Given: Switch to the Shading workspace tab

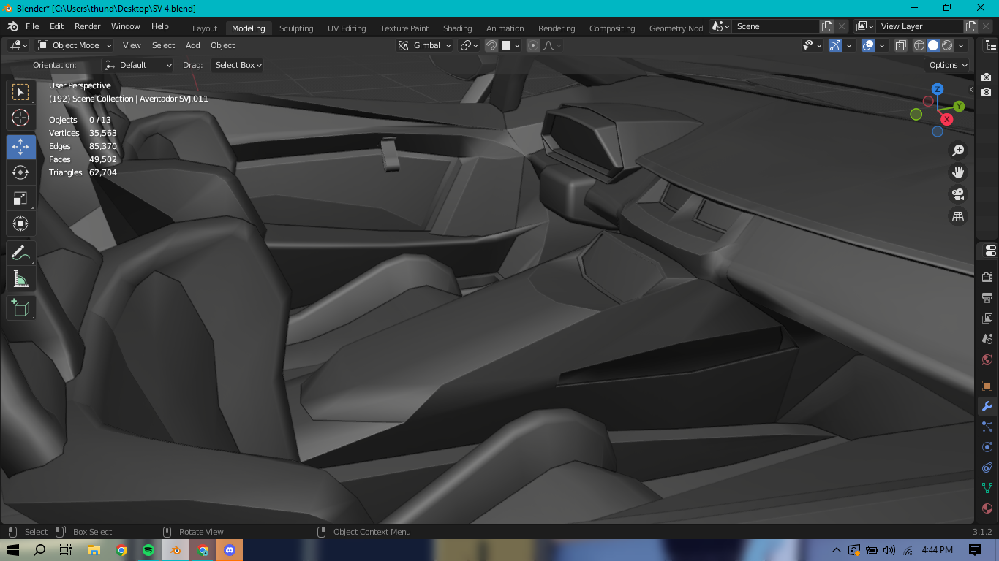Looking at the screenshot, I should (458, 28).
